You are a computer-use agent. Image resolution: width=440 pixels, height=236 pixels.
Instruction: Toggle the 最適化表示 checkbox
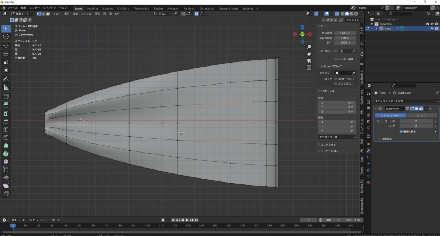pos(401,131)
